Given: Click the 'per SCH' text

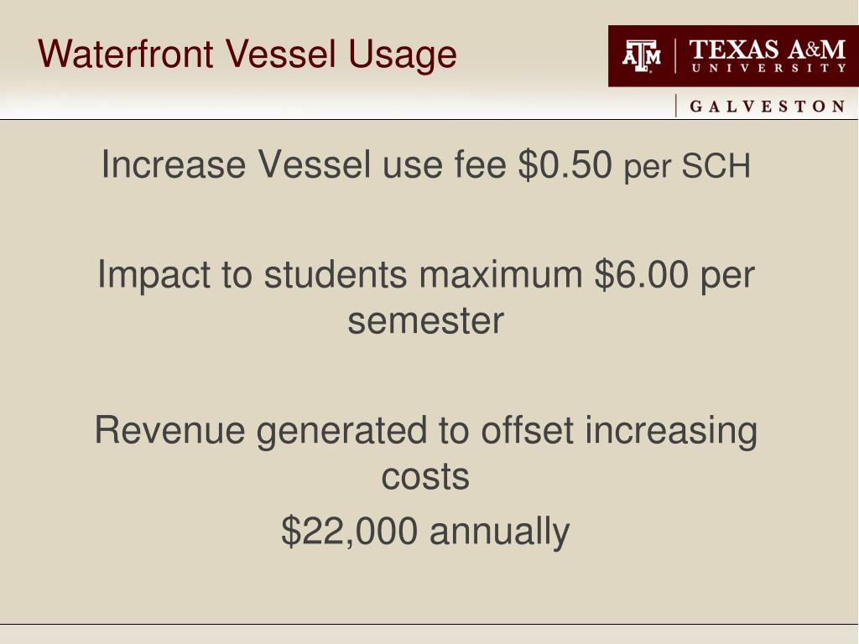Looking at the screenshot, I should tap(687, 167).
